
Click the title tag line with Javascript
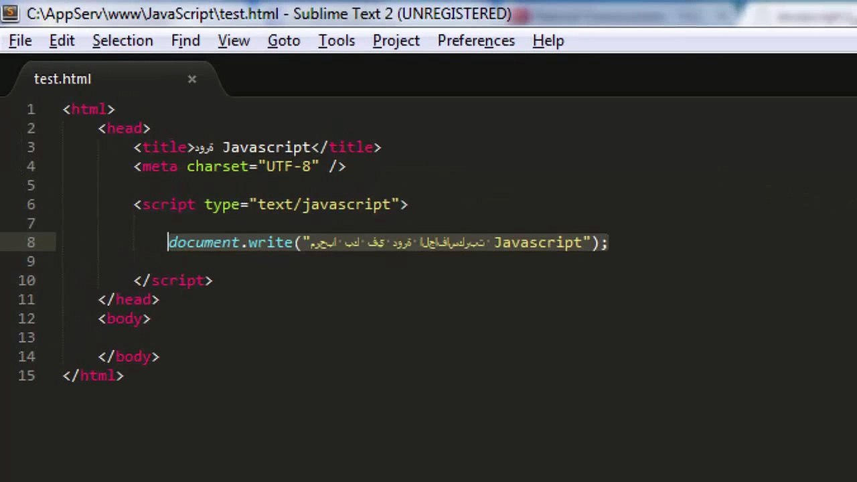pyautogui.click(x=258, y=147)
